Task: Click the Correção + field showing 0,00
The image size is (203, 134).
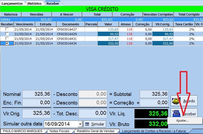Action: coord(154,103)
